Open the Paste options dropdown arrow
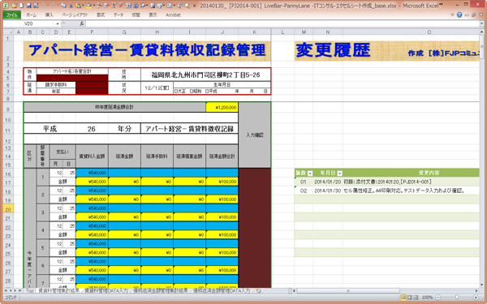487x304 pixels. pyautogui.click(x=83, y=6)
